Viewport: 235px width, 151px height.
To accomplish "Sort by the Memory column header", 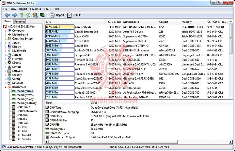I will pos(193,22).
